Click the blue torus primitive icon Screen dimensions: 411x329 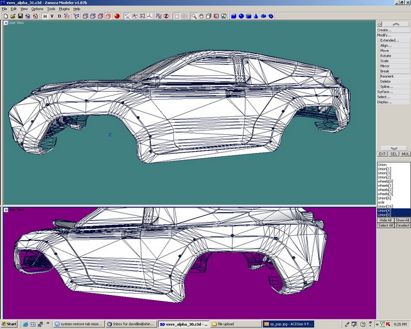[271, 16]
